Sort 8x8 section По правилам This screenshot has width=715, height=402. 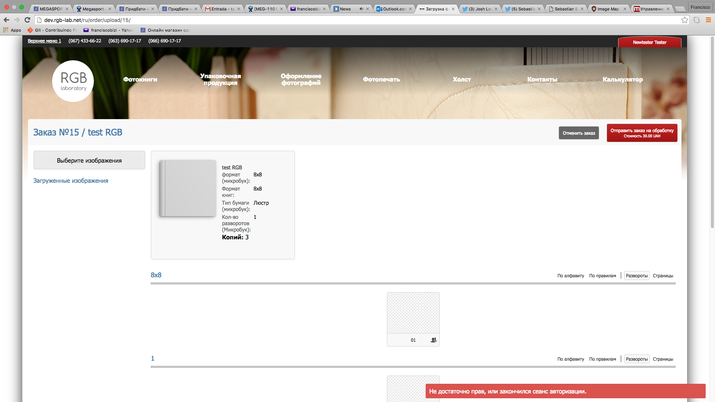tap(603, 276)
